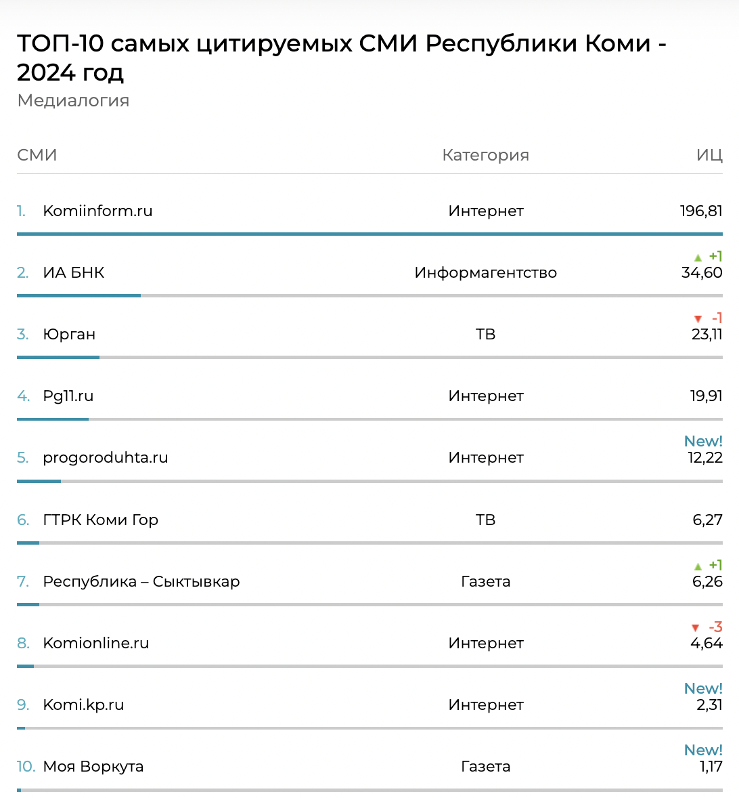Open the Komiinform.ru entry
739x798 pixels.
(97, 211)
